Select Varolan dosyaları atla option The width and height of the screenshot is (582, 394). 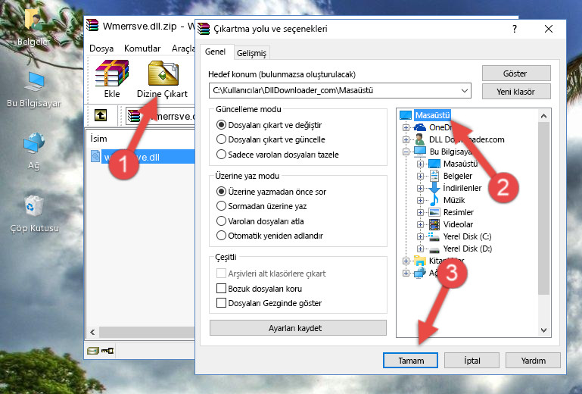[x=221, y=221]
